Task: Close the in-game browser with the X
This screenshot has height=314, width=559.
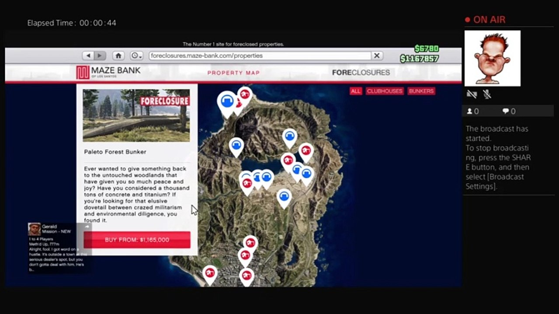Action: (377, 56)
